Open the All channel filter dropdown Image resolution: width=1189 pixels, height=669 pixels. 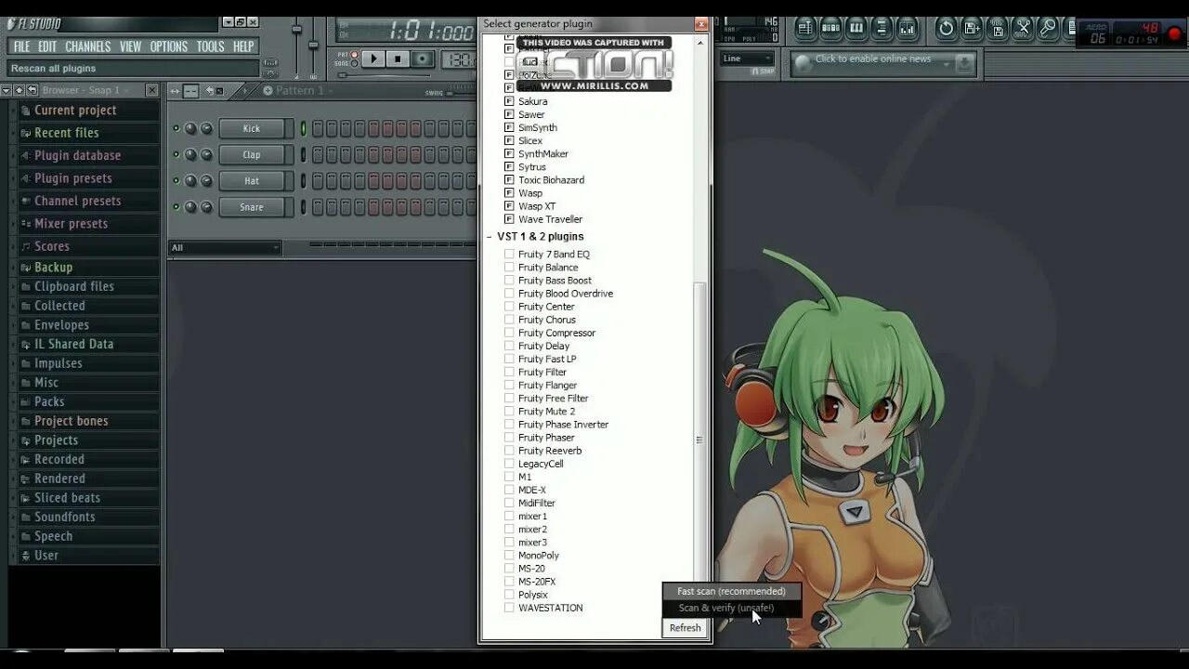225,247
